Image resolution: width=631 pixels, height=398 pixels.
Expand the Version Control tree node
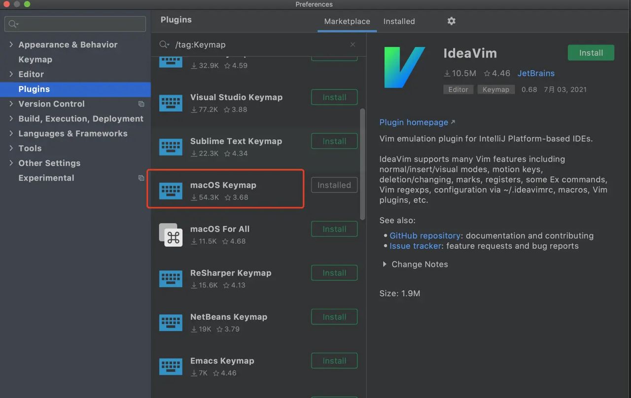pos(11,104)
